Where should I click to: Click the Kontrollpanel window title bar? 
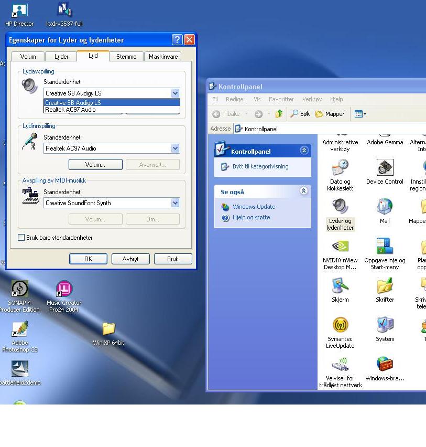pyautogui.click(x=316, y=87)
